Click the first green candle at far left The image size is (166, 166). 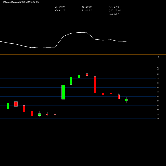[x=8, y=106]
